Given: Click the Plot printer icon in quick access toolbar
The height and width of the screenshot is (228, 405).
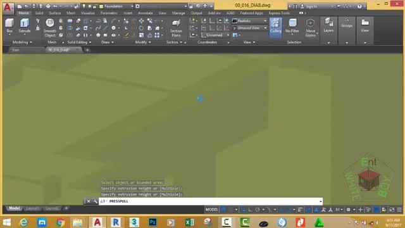Looking at the screenshot, I should click(48, 6).
